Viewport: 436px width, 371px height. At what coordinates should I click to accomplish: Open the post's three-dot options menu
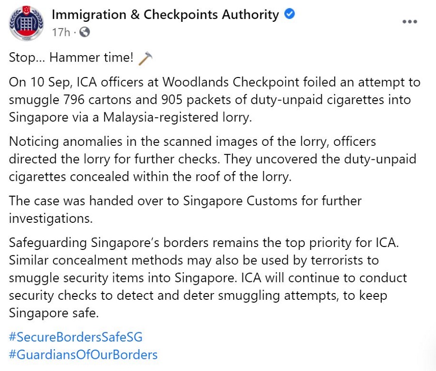410,22
